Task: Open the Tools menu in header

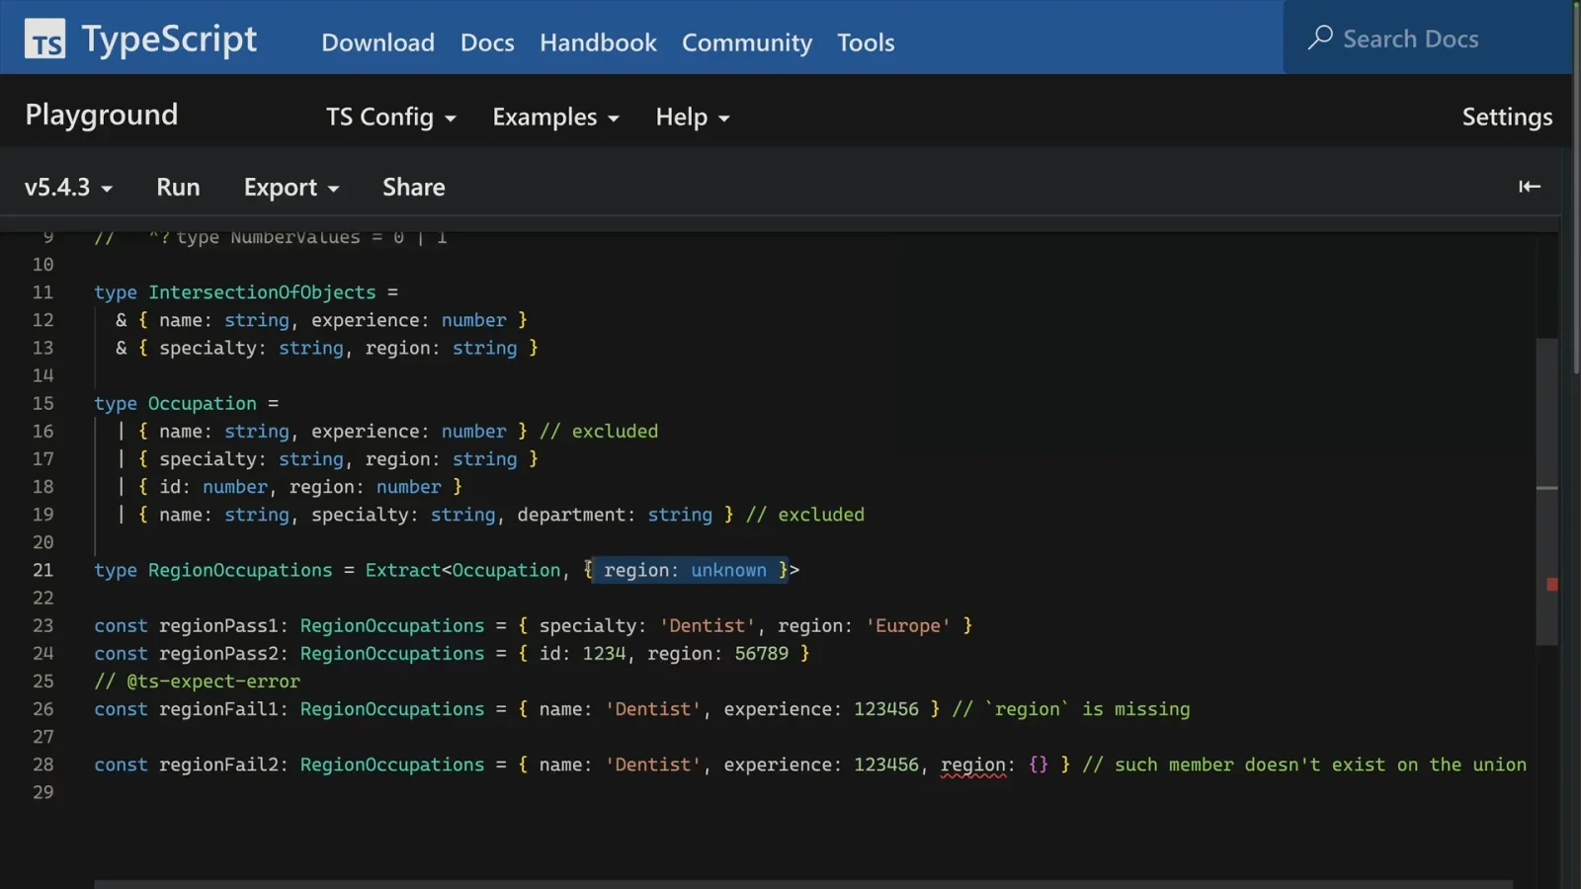Action: point(866,42)
